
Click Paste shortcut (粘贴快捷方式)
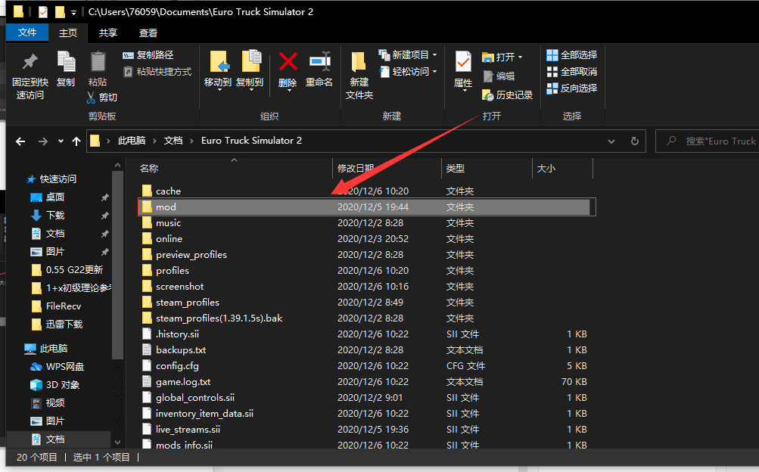[157, 72]
